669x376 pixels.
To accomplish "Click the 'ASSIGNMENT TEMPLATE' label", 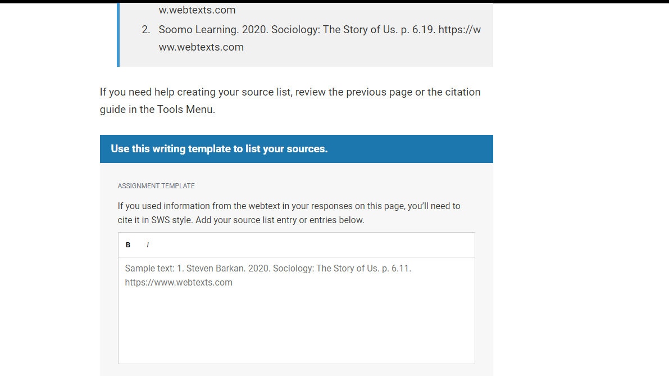I will point(156,186).
